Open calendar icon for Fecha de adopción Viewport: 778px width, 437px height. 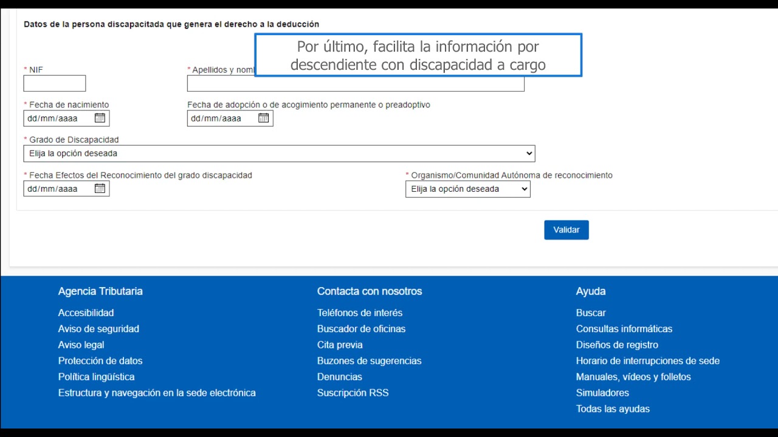point(263,118)
